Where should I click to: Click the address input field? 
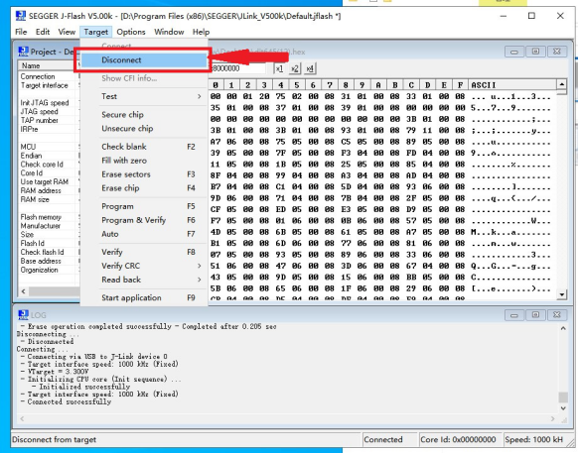point(238,68)
